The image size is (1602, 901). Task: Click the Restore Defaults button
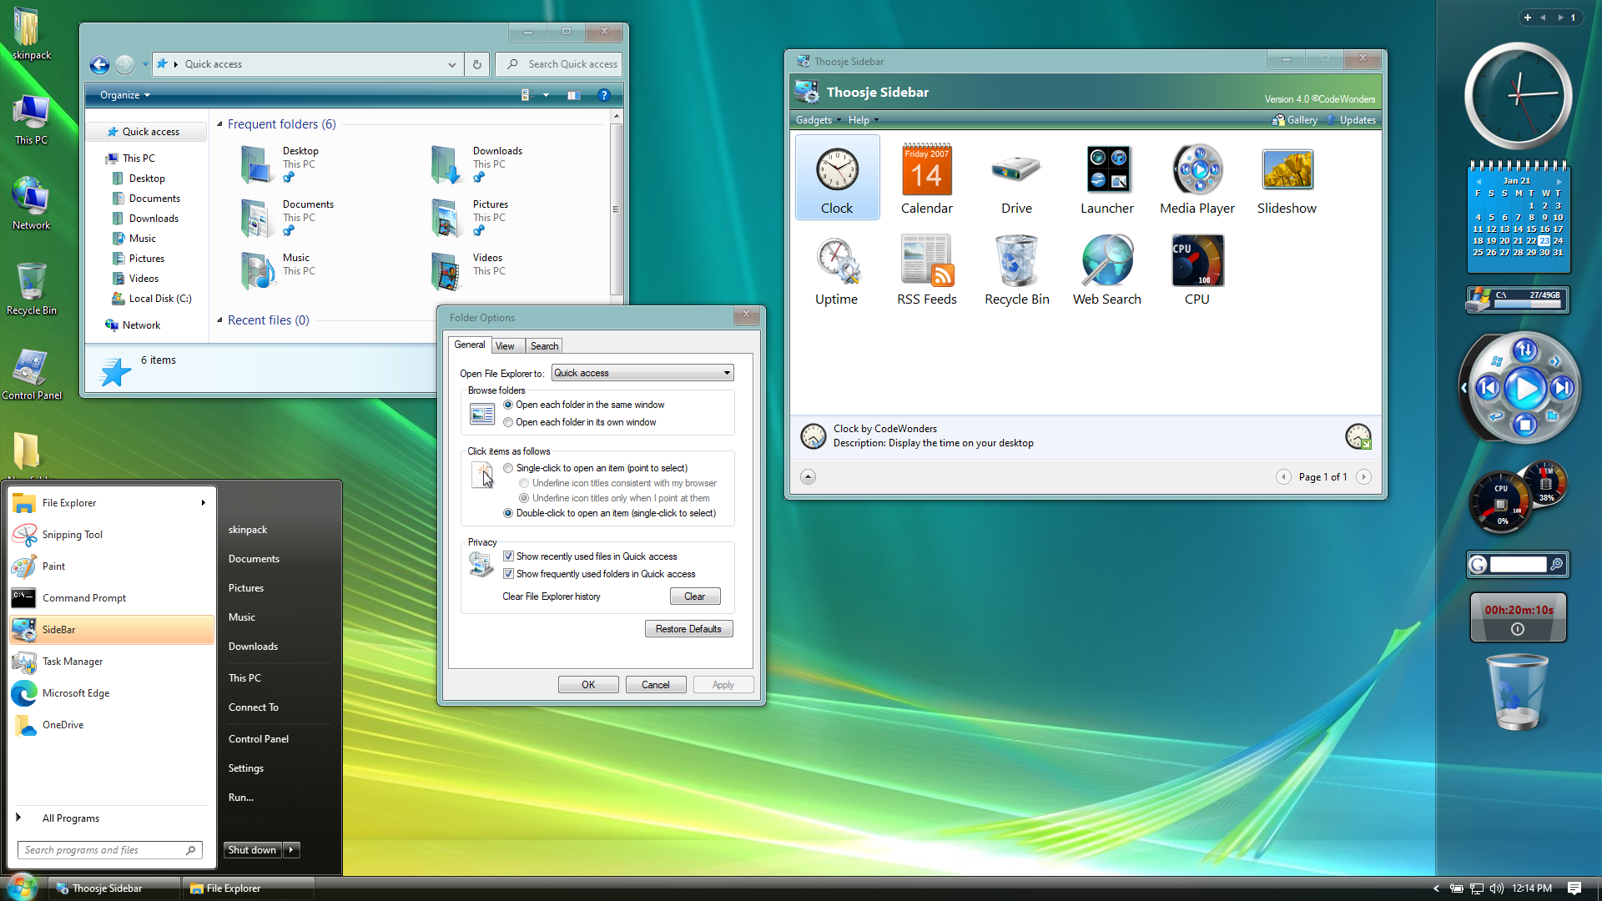click(x=688, y=629)
